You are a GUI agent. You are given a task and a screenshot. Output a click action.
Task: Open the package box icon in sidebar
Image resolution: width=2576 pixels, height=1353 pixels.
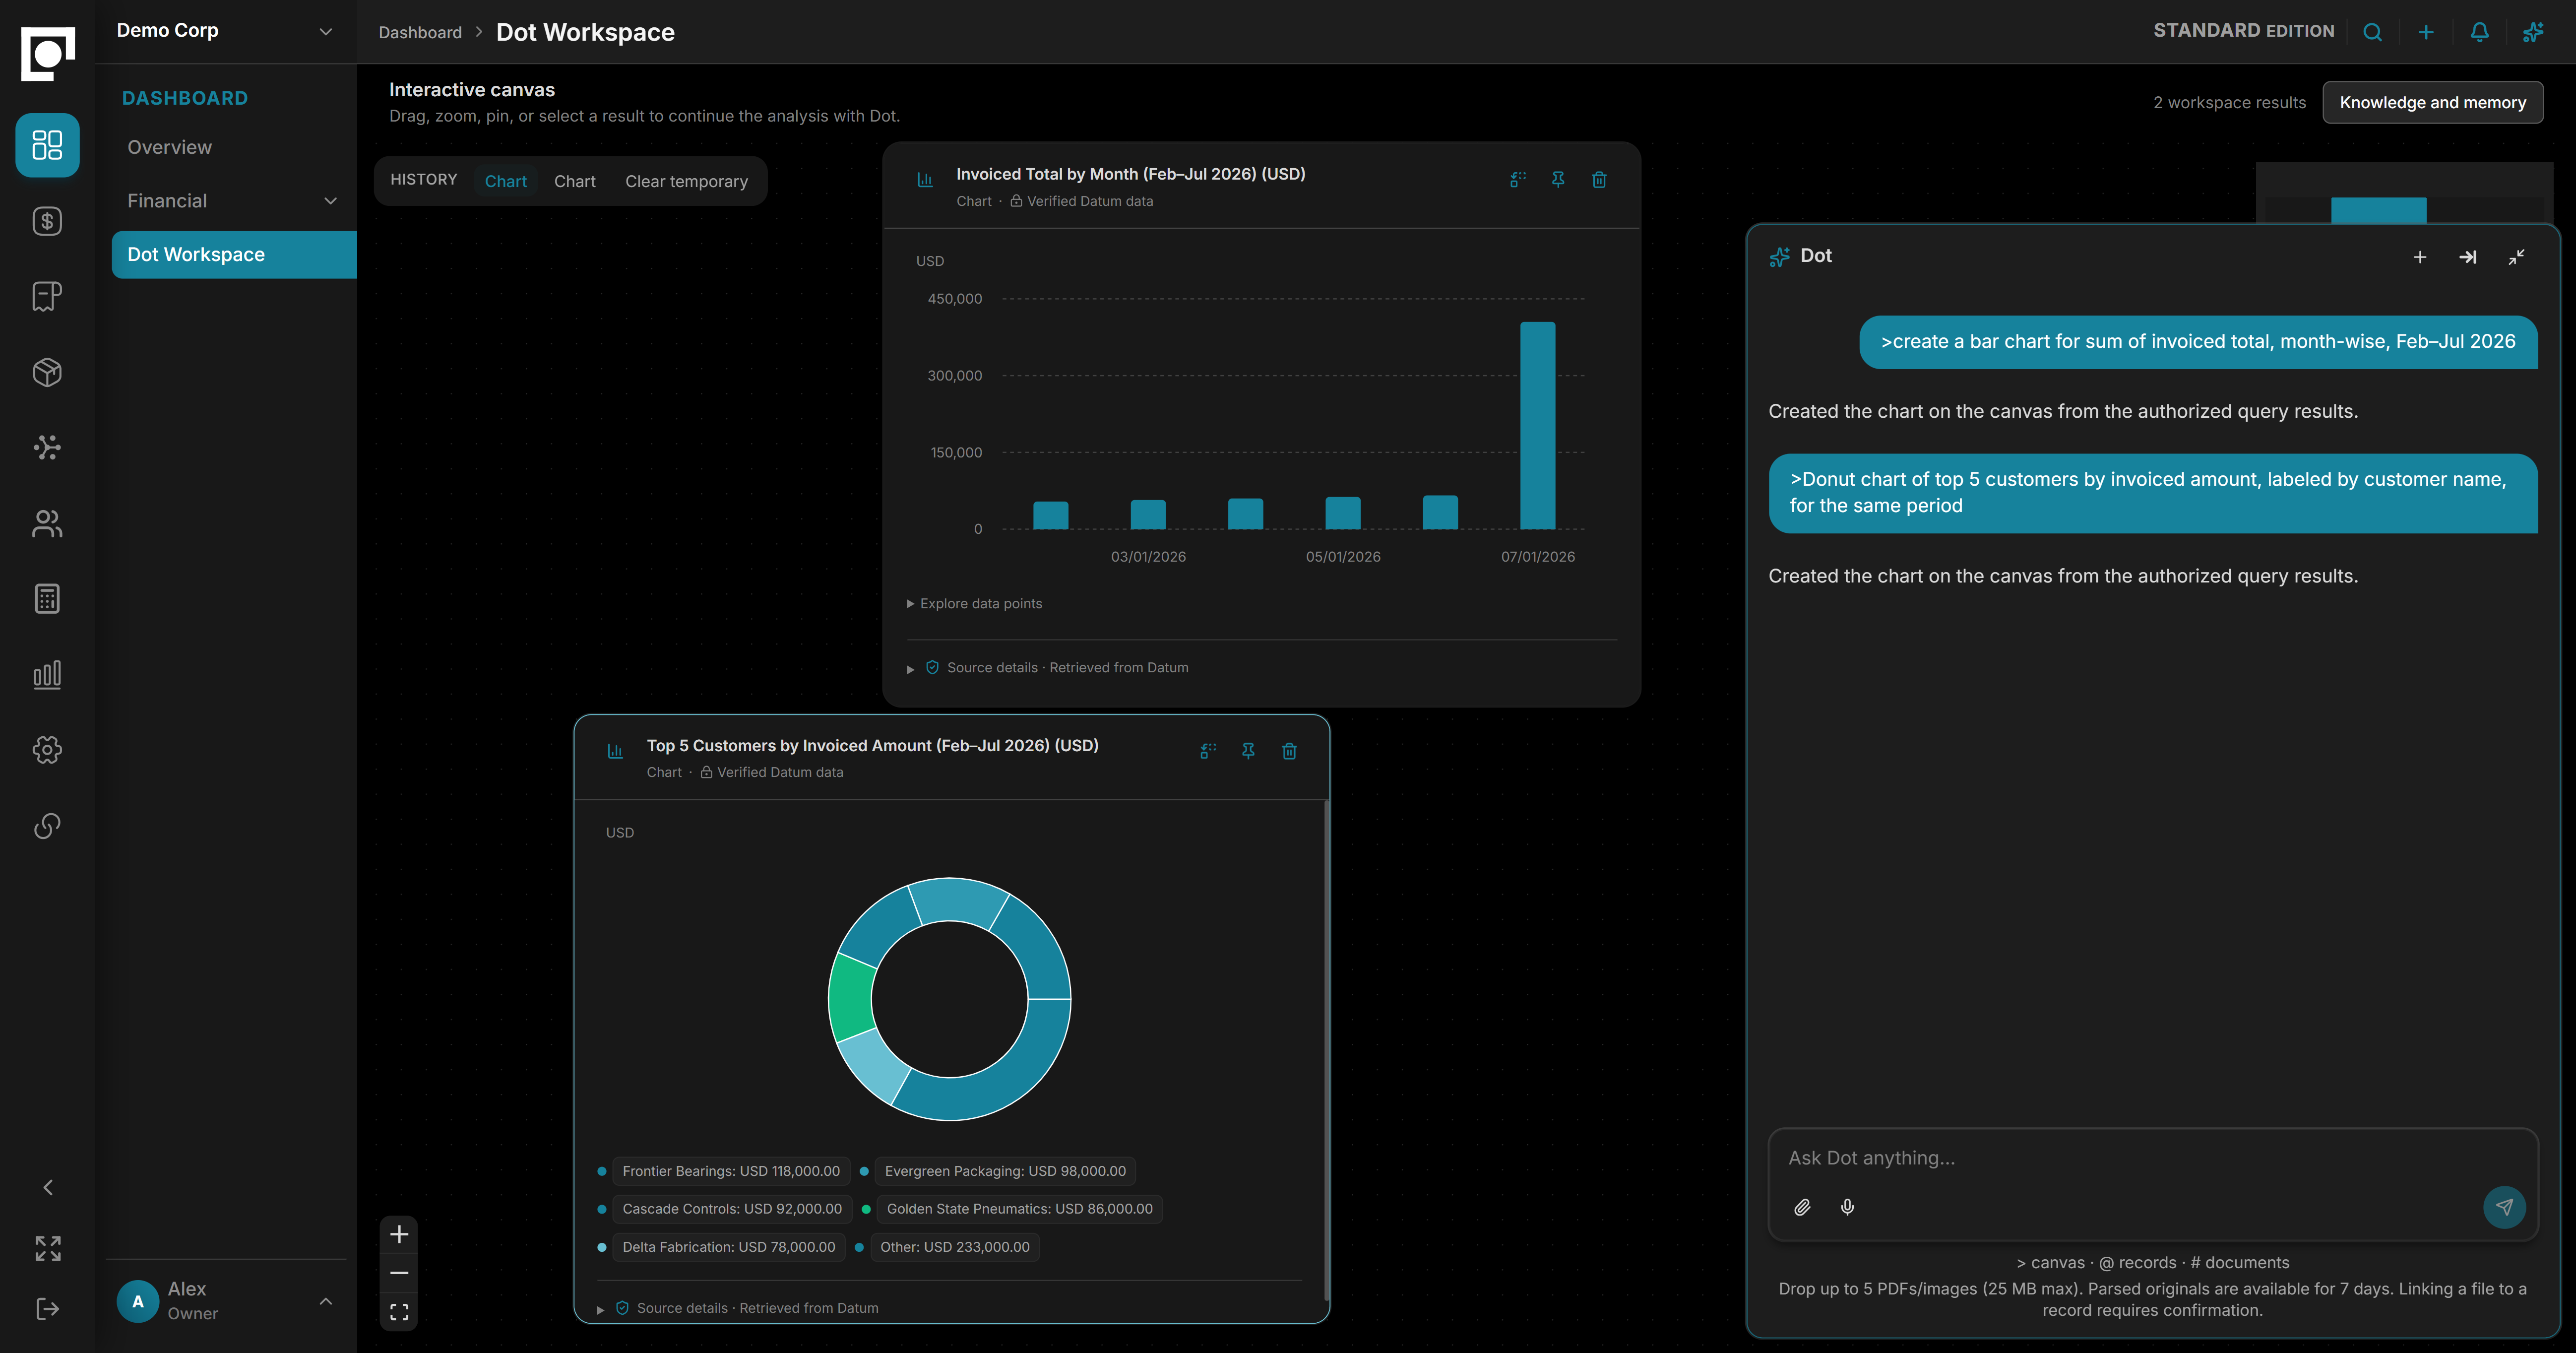(47, 372)
